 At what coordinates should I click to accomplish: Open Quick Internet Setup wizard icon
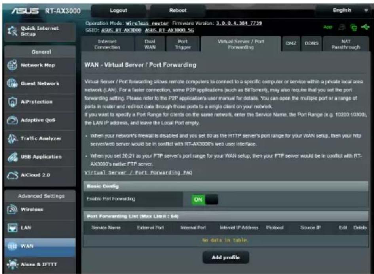pyautogui.click(x=12, y=31)
